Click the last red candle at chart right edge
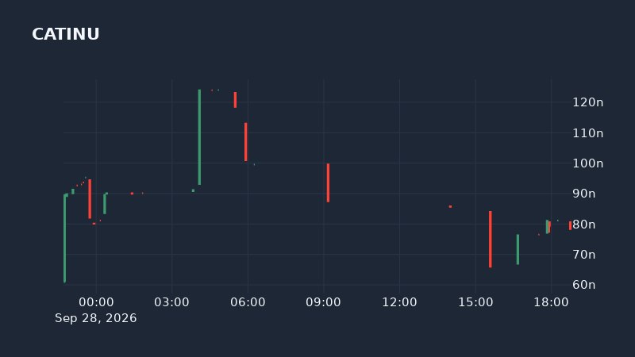The image size is (635, 357). pyautogui.click(x=570, y=225)
